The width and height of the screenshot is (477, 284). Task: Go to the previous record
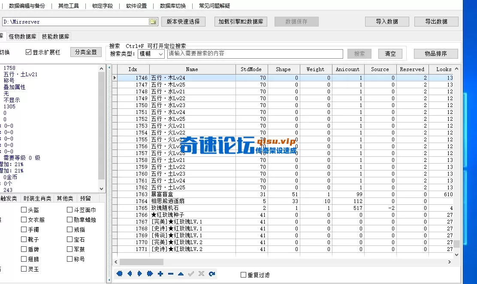tap(130, 273)
